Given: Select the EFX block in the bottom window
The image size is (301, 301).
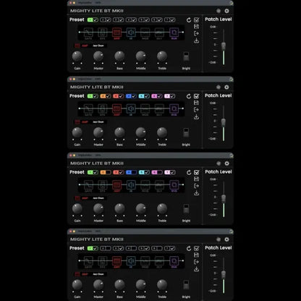Looking at the screenshot, I should (103, 261).
